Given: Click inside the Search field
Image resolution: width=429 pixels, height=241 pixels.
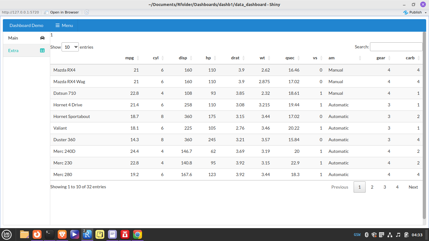Looking at the screenshot, I should click(396, 46).
